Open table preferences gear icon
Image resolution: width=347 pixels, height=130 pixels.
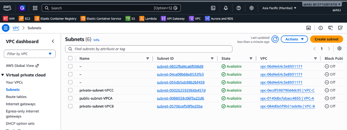[x=340, y=49]
